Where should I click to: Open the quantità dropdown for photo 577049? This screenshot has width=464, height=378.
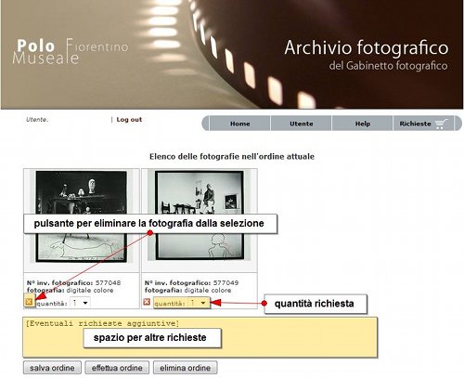199,303
